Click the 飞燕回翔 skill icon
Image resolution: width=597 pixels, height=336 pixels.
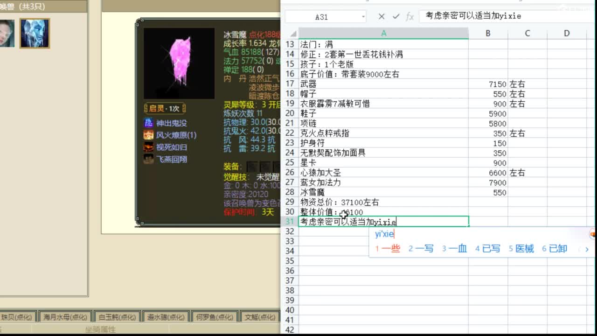click(148, 159)
